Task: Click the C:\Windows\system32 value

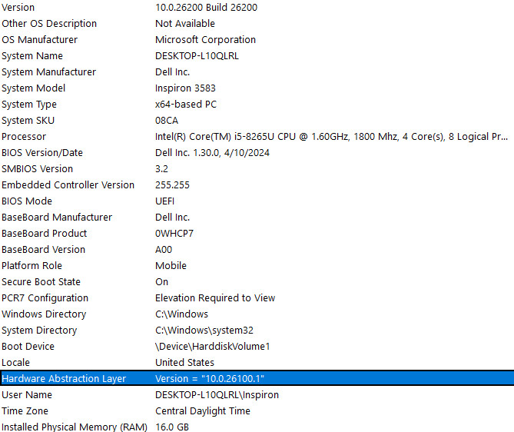Action: pos(204,330)
